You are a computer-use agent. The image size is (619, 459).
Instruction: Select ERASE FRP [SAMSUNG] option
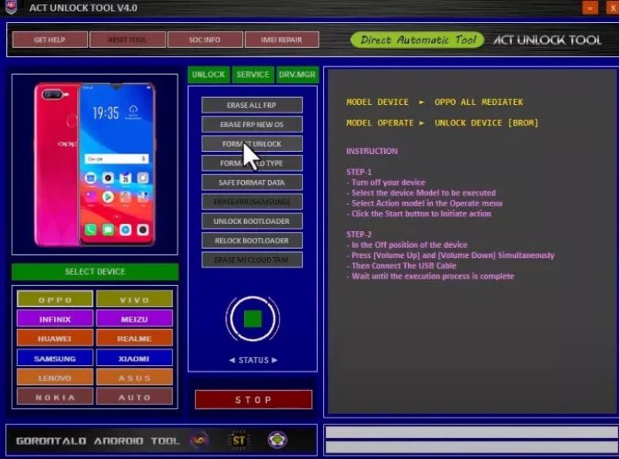coord(252,202)
